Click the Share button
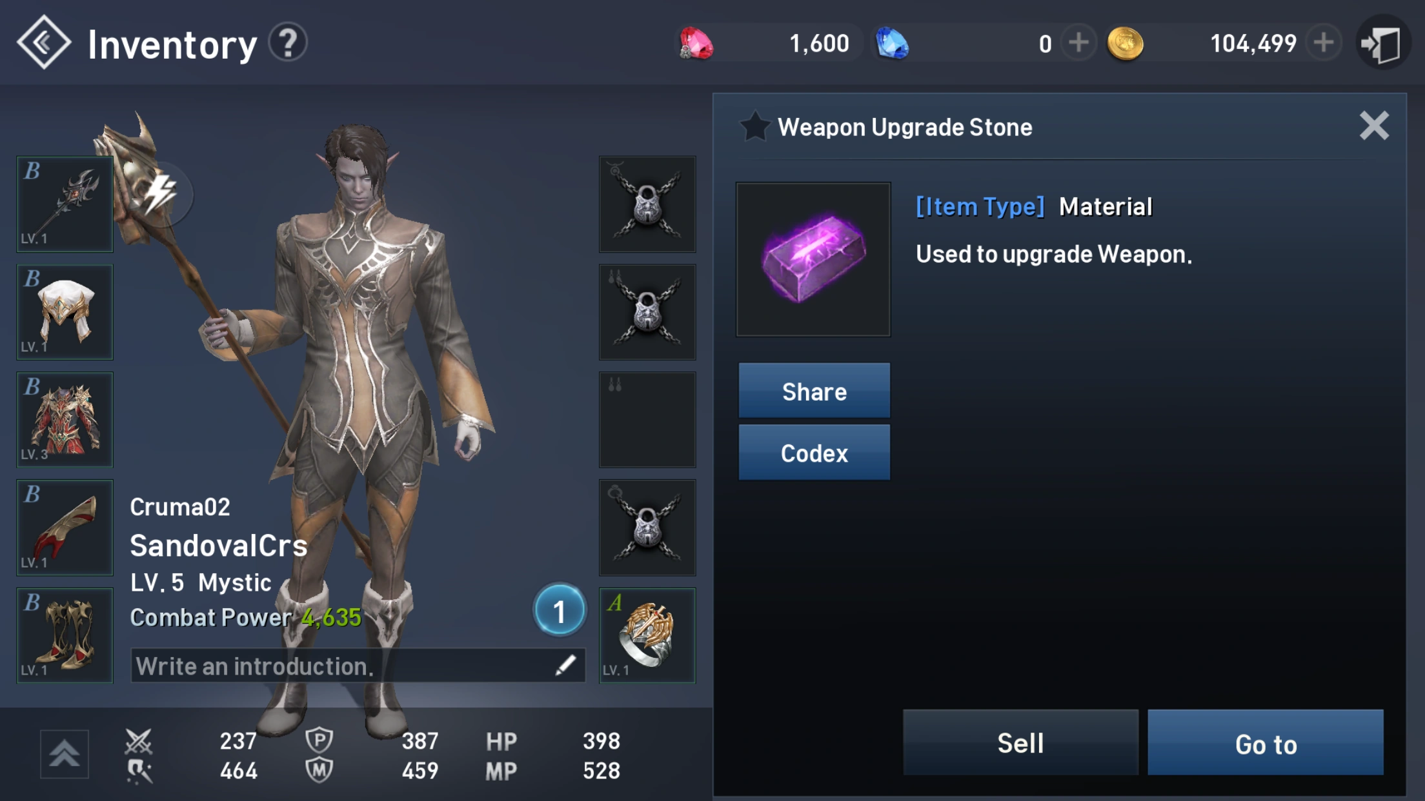 tap(814, 391)
